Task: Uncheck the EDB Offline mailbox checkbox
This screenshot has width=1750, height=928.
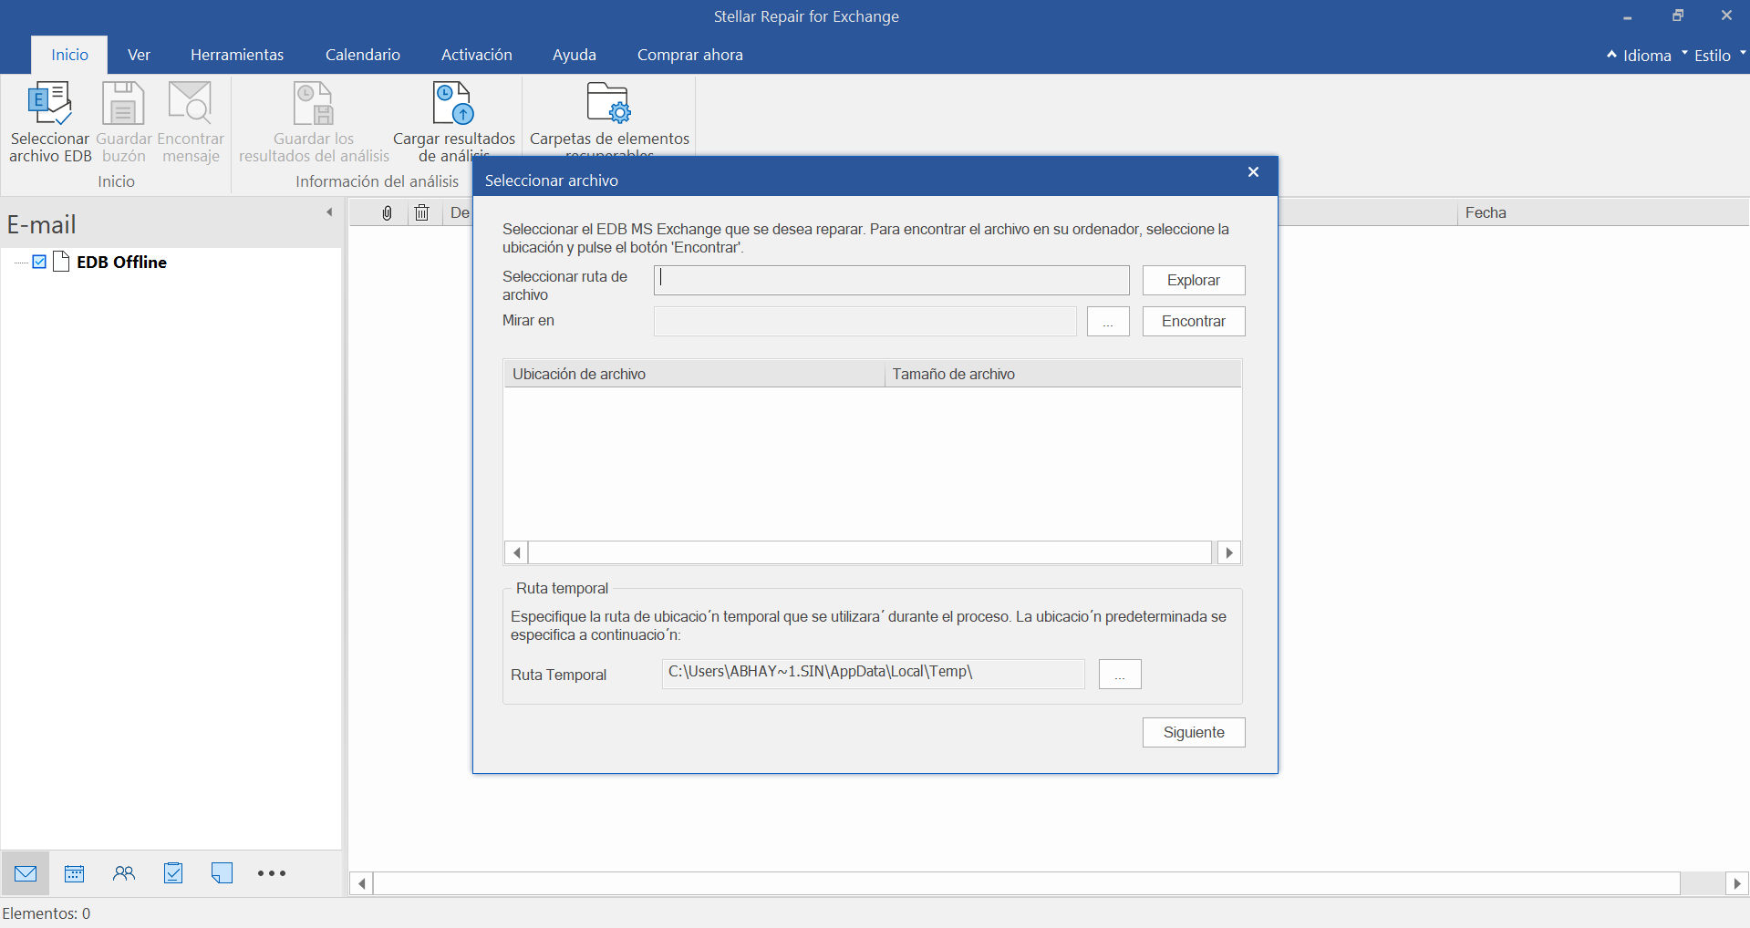Action: pos(39,262)
